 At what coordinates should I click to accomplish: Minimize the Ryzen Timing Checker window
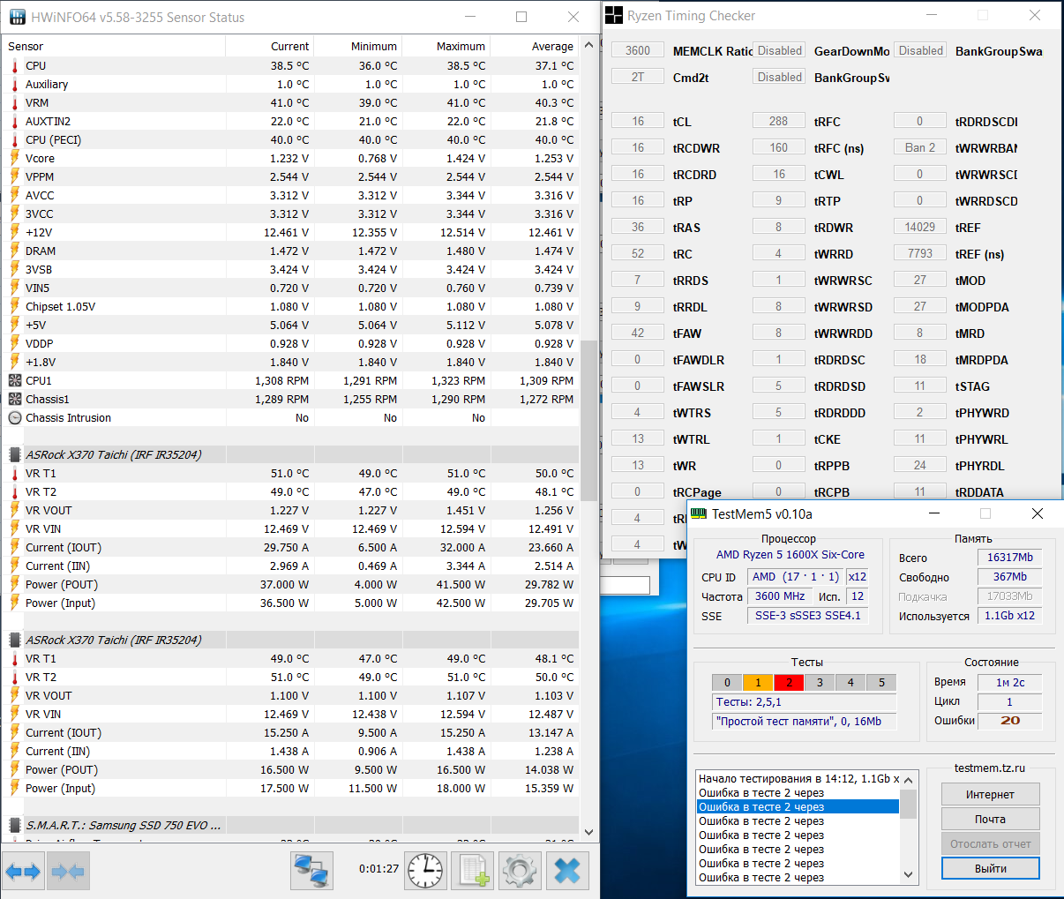click(x=931, y=15)
